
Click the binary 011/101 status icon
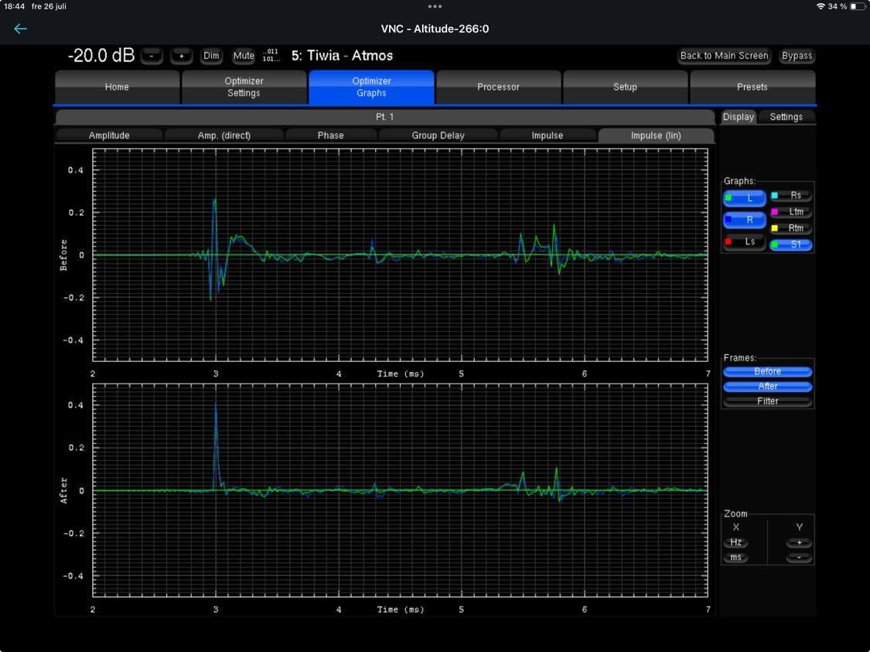tap(271, 56)
